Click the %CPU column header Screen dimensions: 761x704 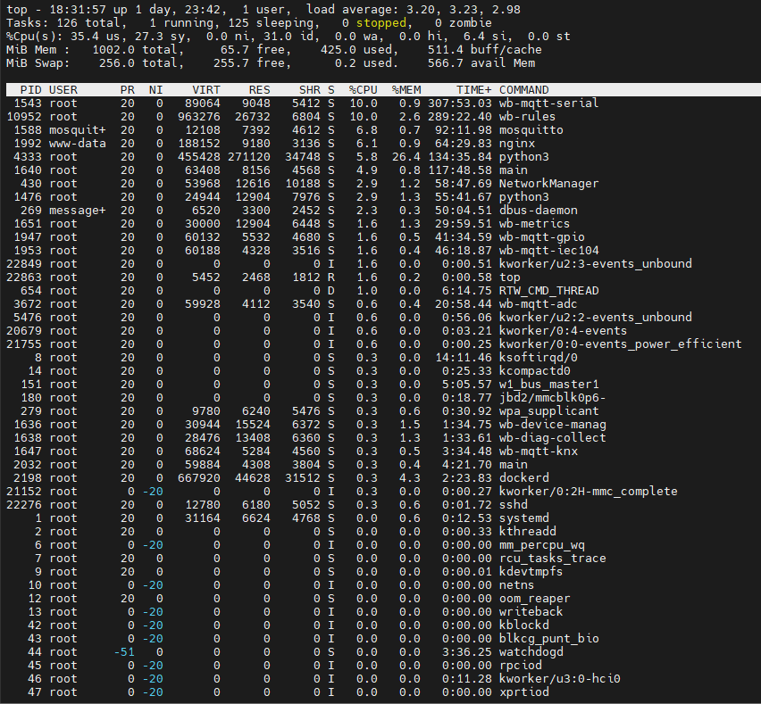tap(363, 90)
